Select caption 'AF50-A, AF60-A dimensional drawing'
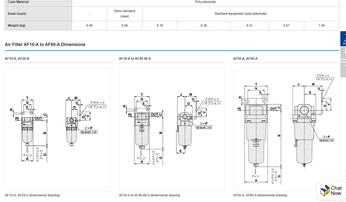Image resolution: width=346 pixels, height=202 pixels. click(260, 195)
